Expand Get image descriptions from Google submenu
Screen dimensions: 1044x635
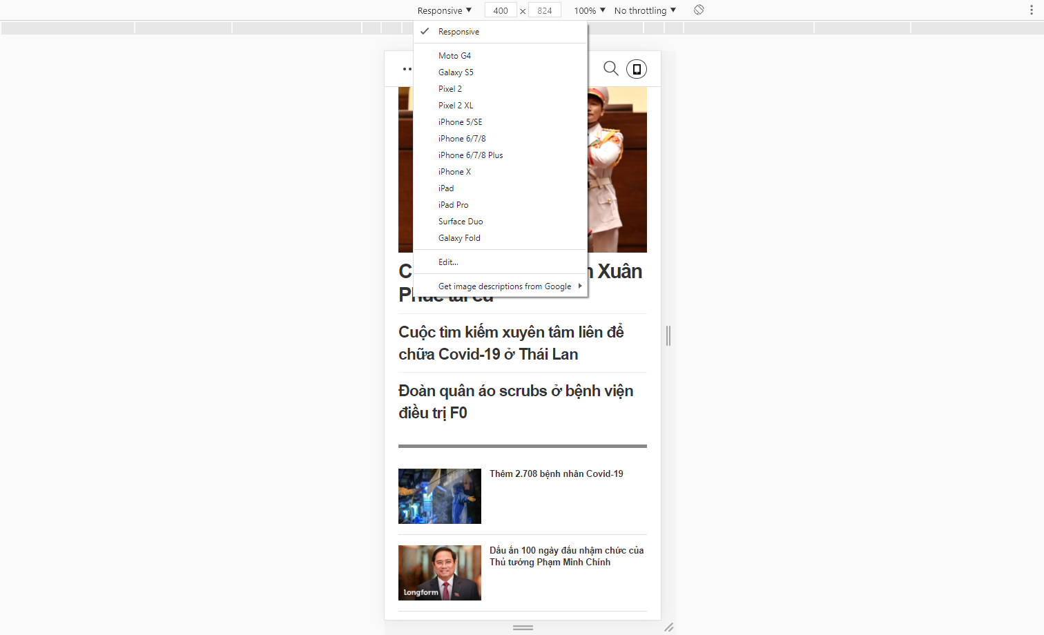[x=504, y=286]
